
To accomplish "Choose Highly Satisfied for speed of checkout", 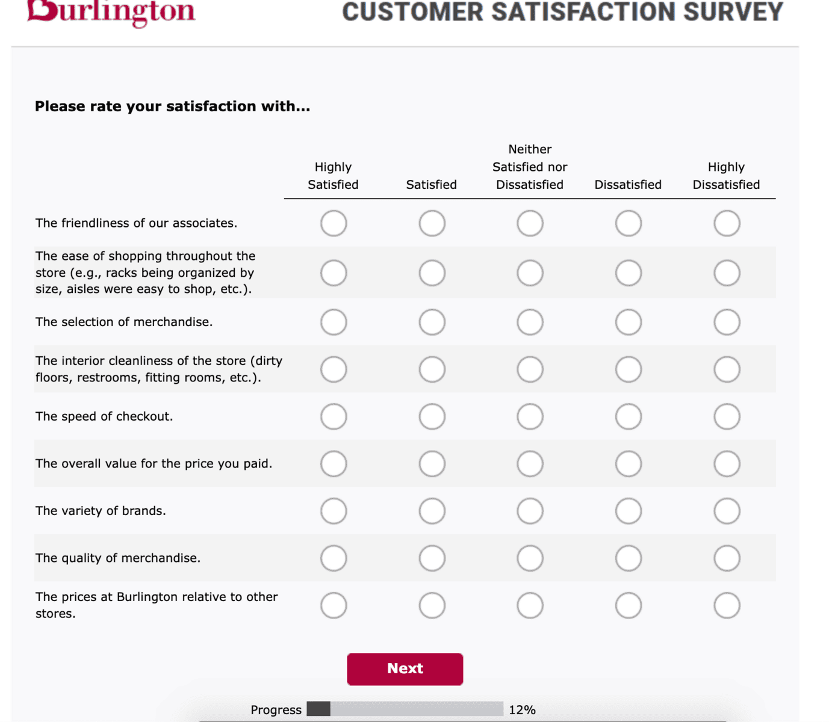I will click(x=334, y=416).
